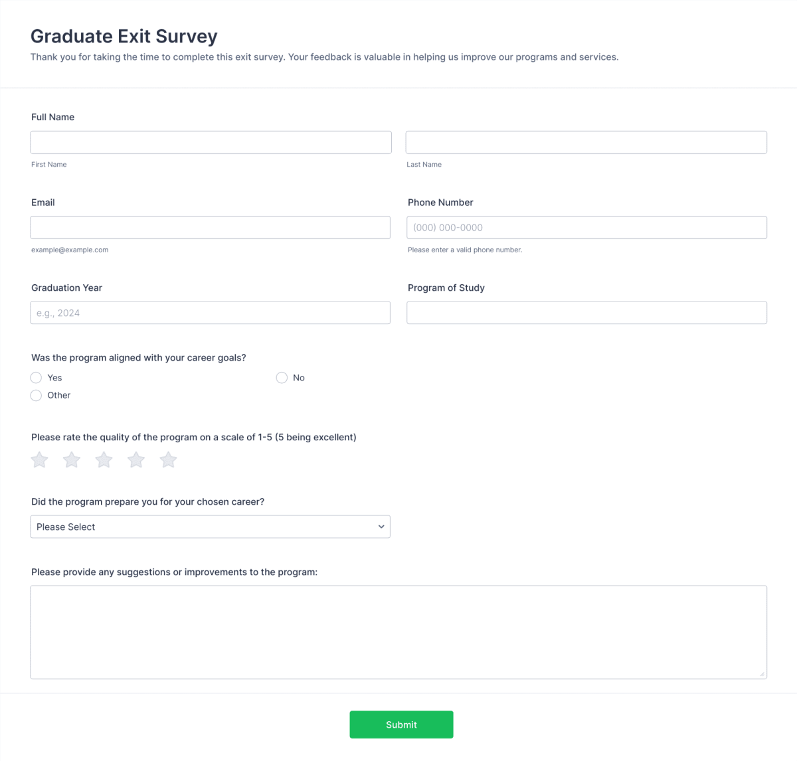Select the third star rating
This screenshot has width=797, height=761.
coord(104,460)
